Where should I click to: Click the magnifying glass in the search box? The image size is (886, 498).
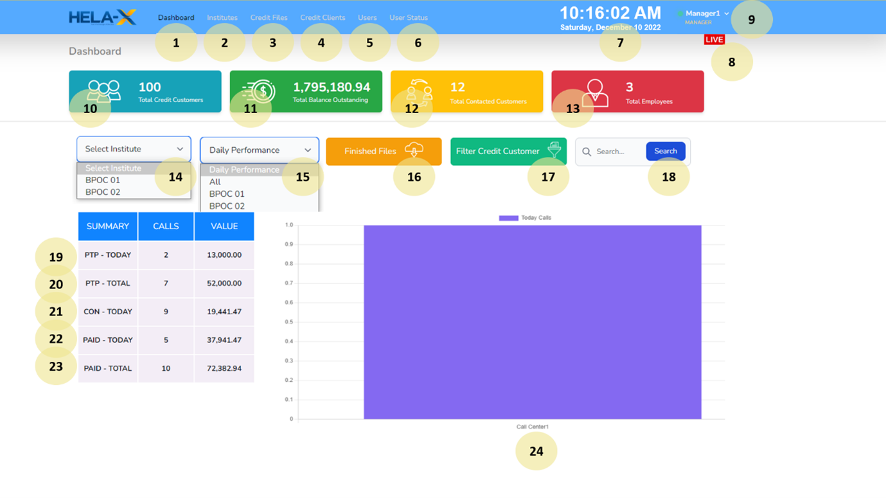587,152
